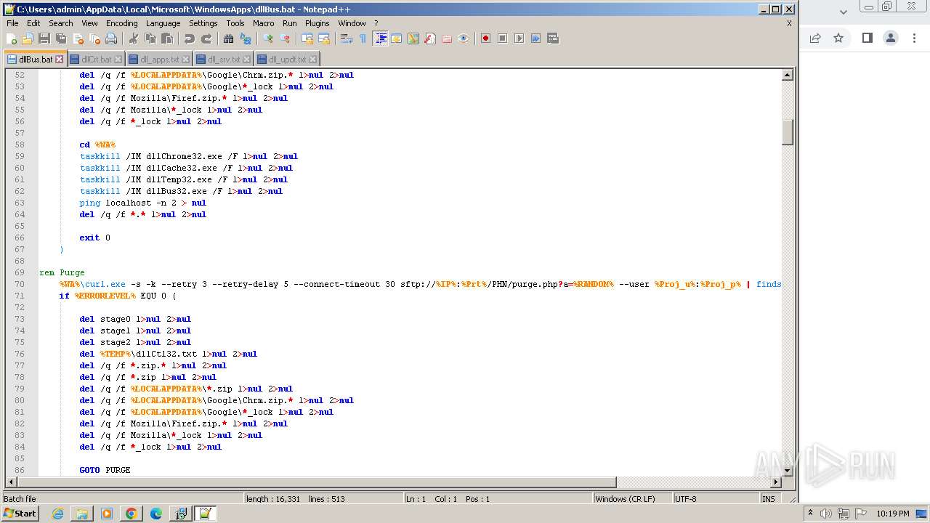Click the Print toolbar icon
This screenshot has height=523, width=930.
pyautogui.click(x=110, y=38)
